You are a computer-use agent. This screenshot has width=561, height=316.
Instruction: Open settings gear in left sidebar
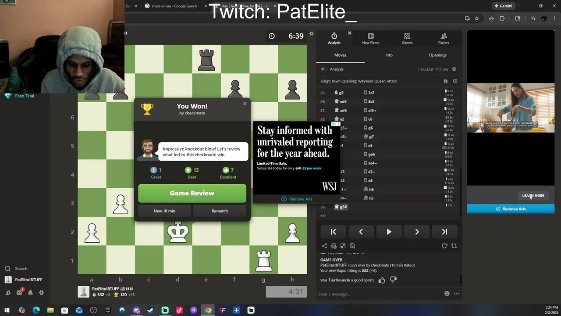click(41, 292)
